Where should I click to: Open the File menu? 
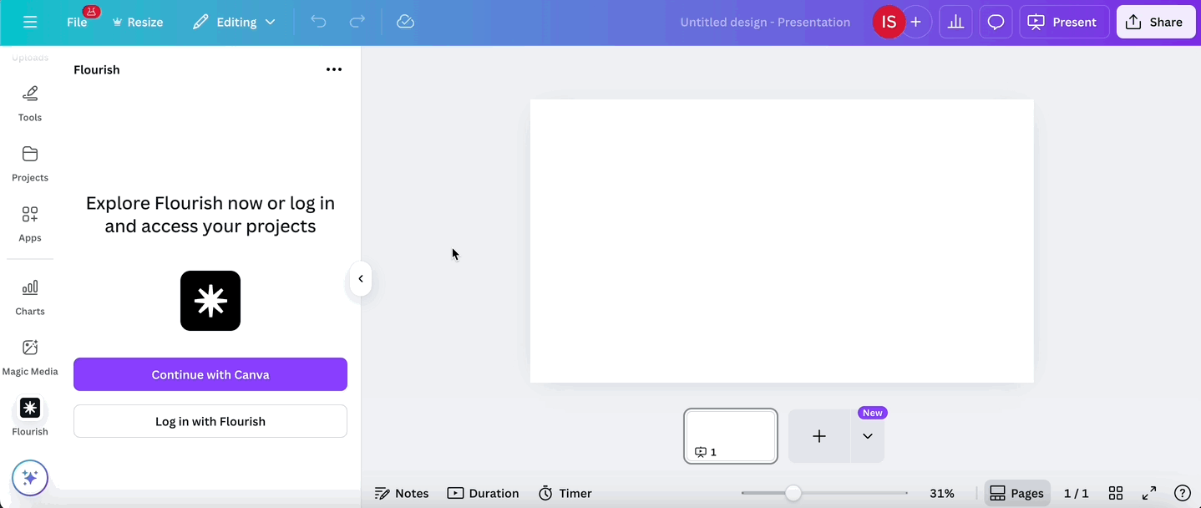(x=77, y=22)
